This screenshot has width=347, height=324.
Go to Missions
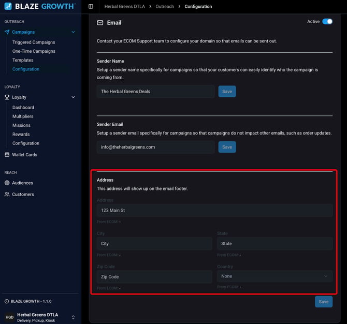(x=21, y=125)
